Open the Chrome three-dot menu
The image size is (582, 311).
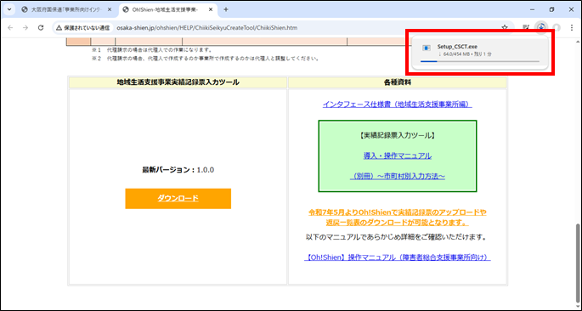[x=572, y=28]
